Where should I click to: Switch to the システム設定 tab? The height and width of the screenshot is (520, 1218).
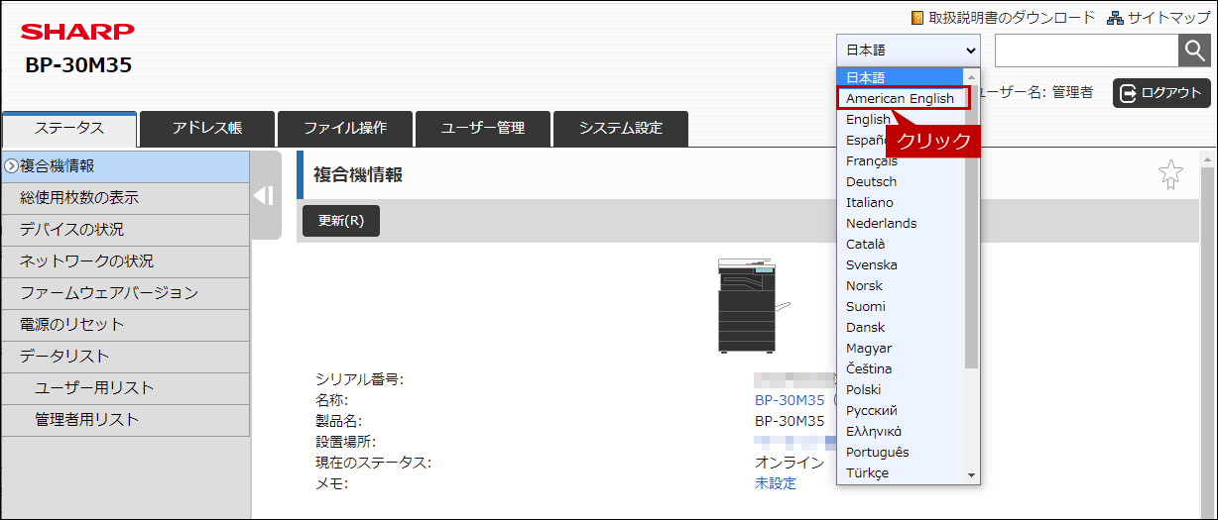pos(620,128)
